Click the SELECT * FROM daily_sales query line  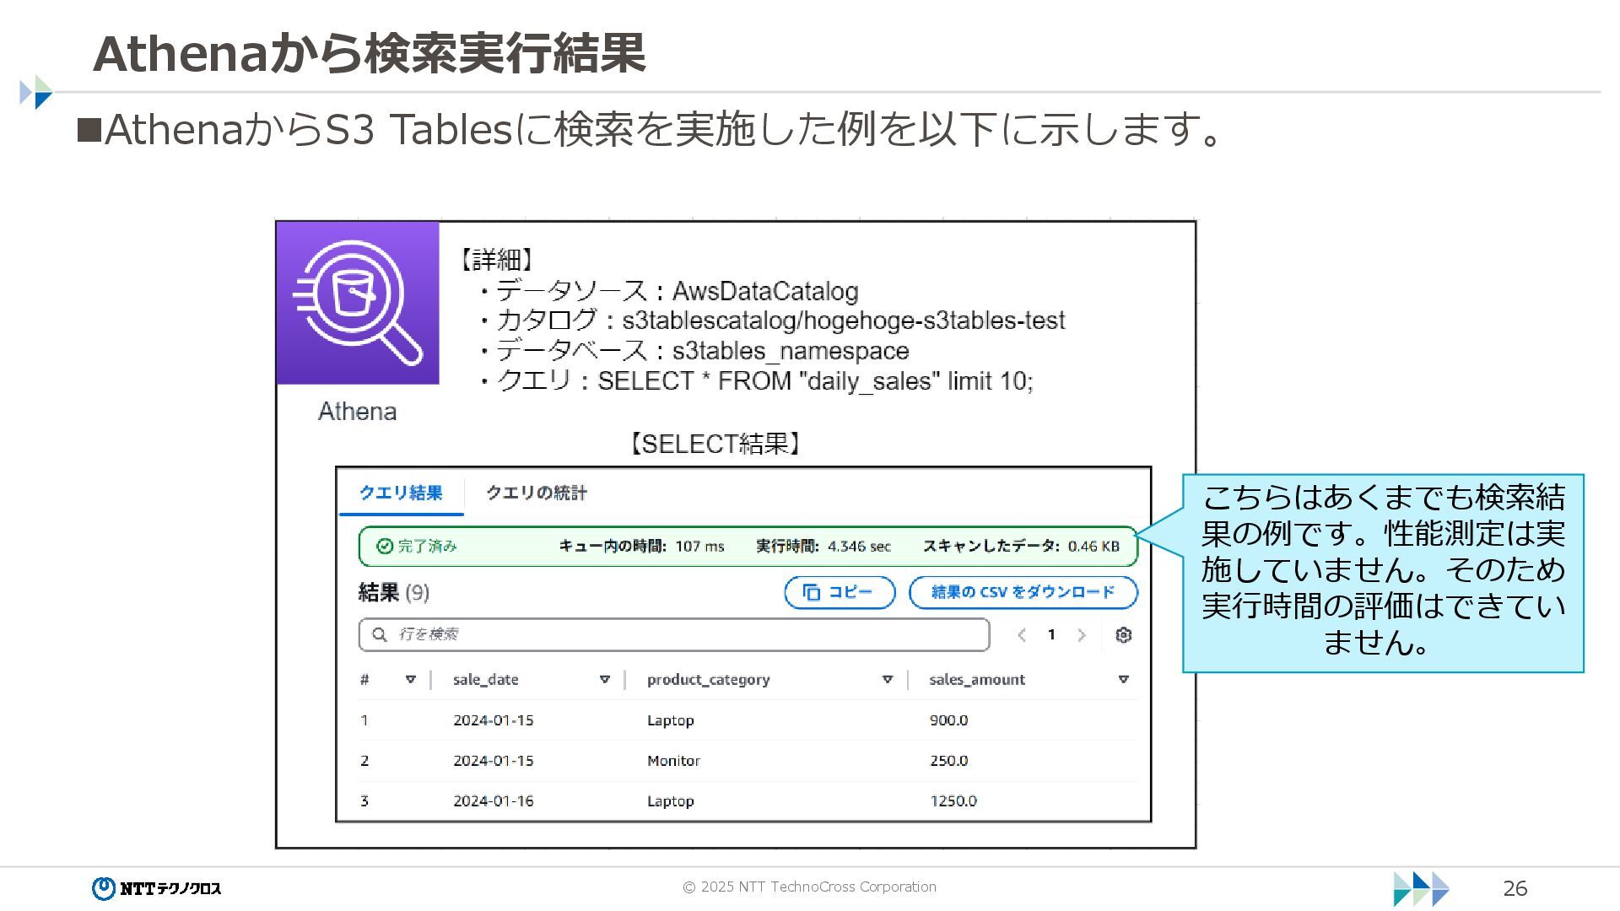(x=755, y=381)
